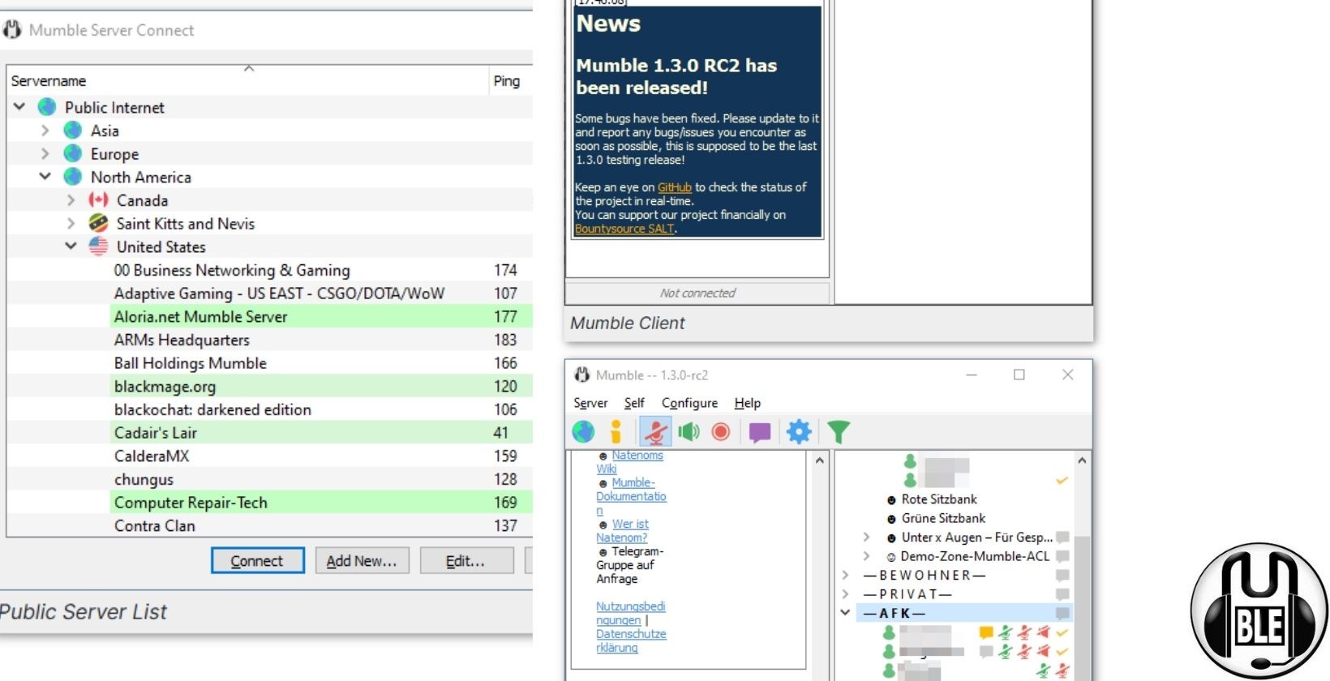The height and width of the screenshot is (681, 1330).
Task: Open the Help menu
Action: tap(748, 403)
